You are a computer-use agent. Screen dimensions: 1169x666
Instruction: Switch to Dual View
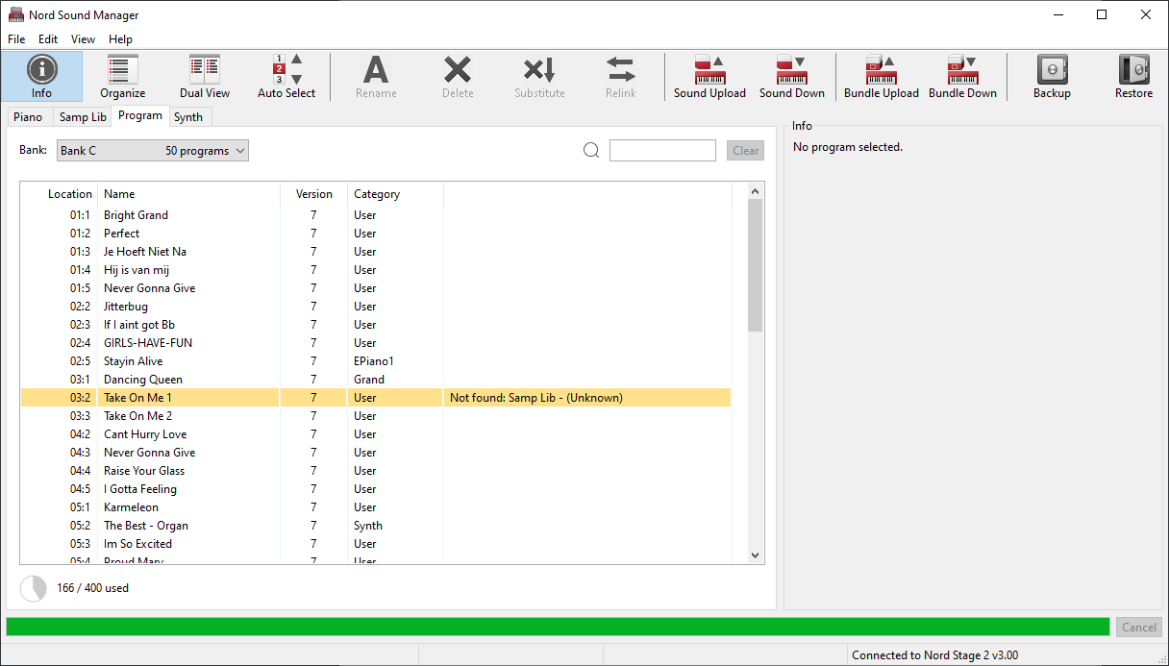coord(205,76)
